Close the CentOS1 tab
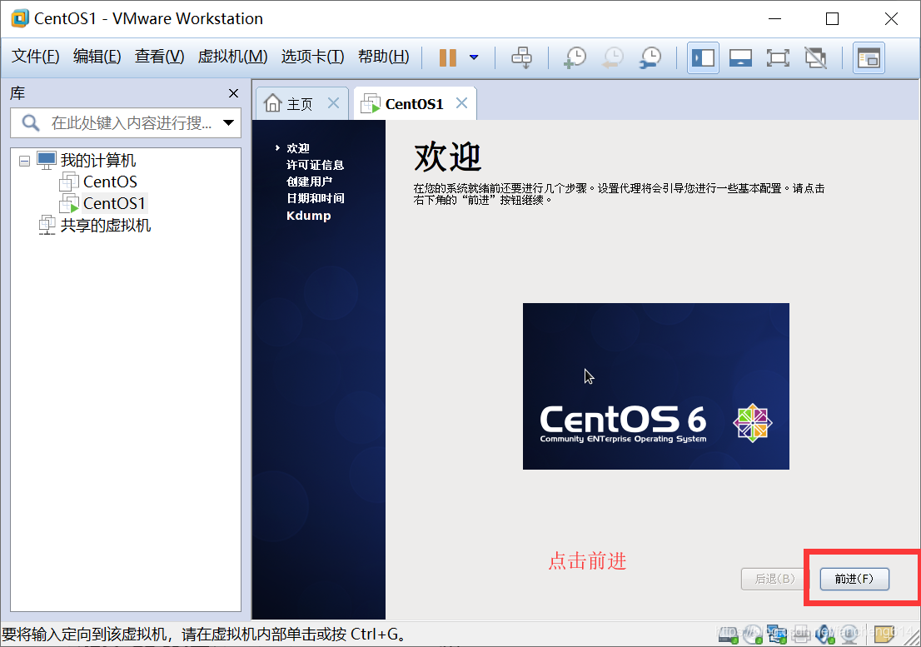The image size is (921, 647). 461,103
